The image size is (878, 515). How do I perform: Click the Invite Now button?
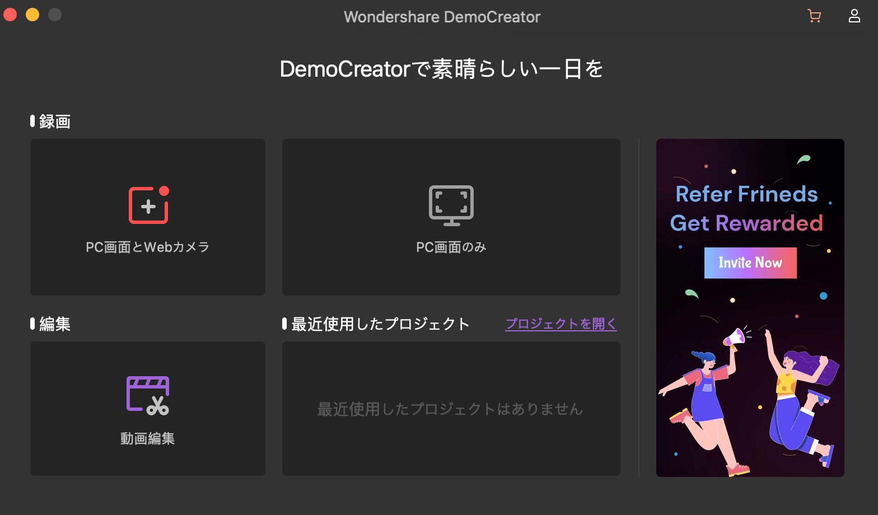[750, 263]
